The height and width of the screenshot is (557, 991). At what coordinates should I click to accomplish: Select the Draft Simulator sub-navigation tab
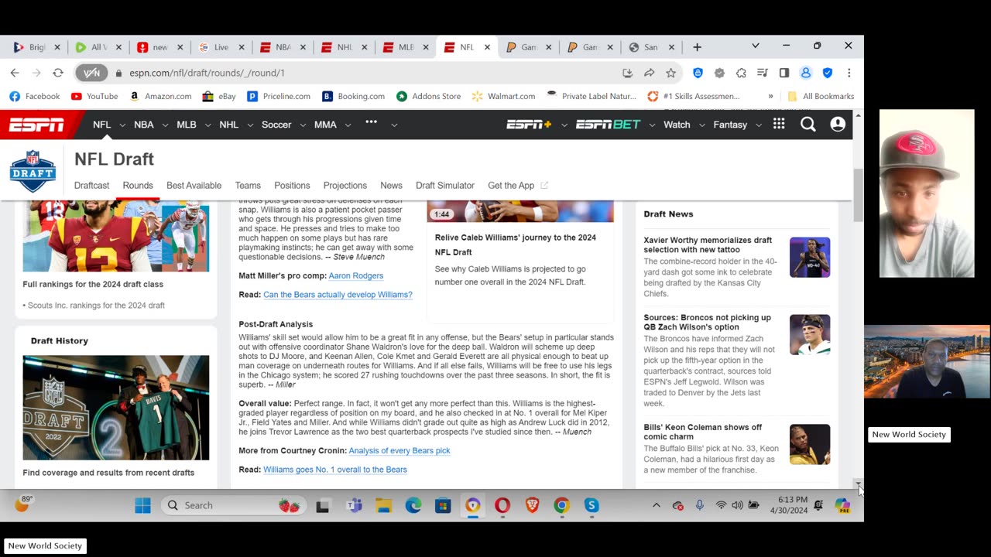pyautogui.click(x=445, y=186)
